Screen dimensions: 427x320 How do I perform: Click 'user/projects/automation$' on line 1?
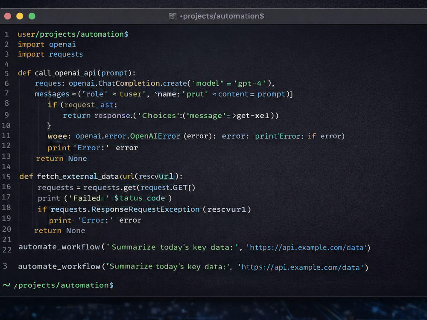[x=73, y=34]
